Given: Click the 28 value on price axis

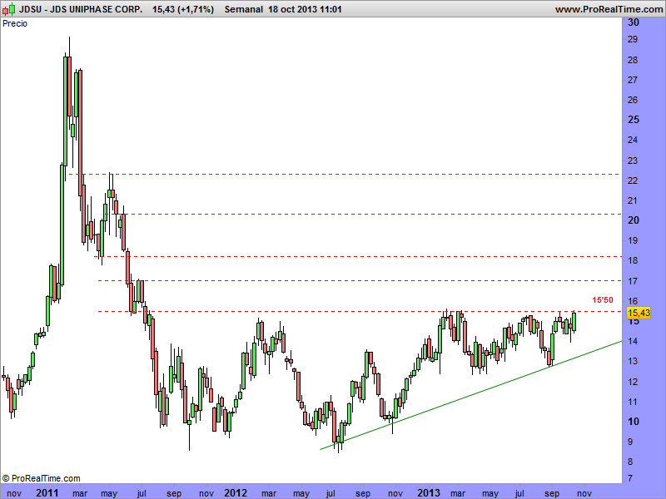Looking at the screenshot, I should pos(633,60).
